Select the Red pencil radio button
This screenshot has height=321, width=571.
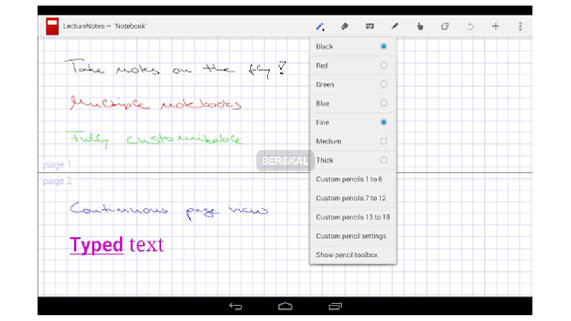tap(383, 65)
